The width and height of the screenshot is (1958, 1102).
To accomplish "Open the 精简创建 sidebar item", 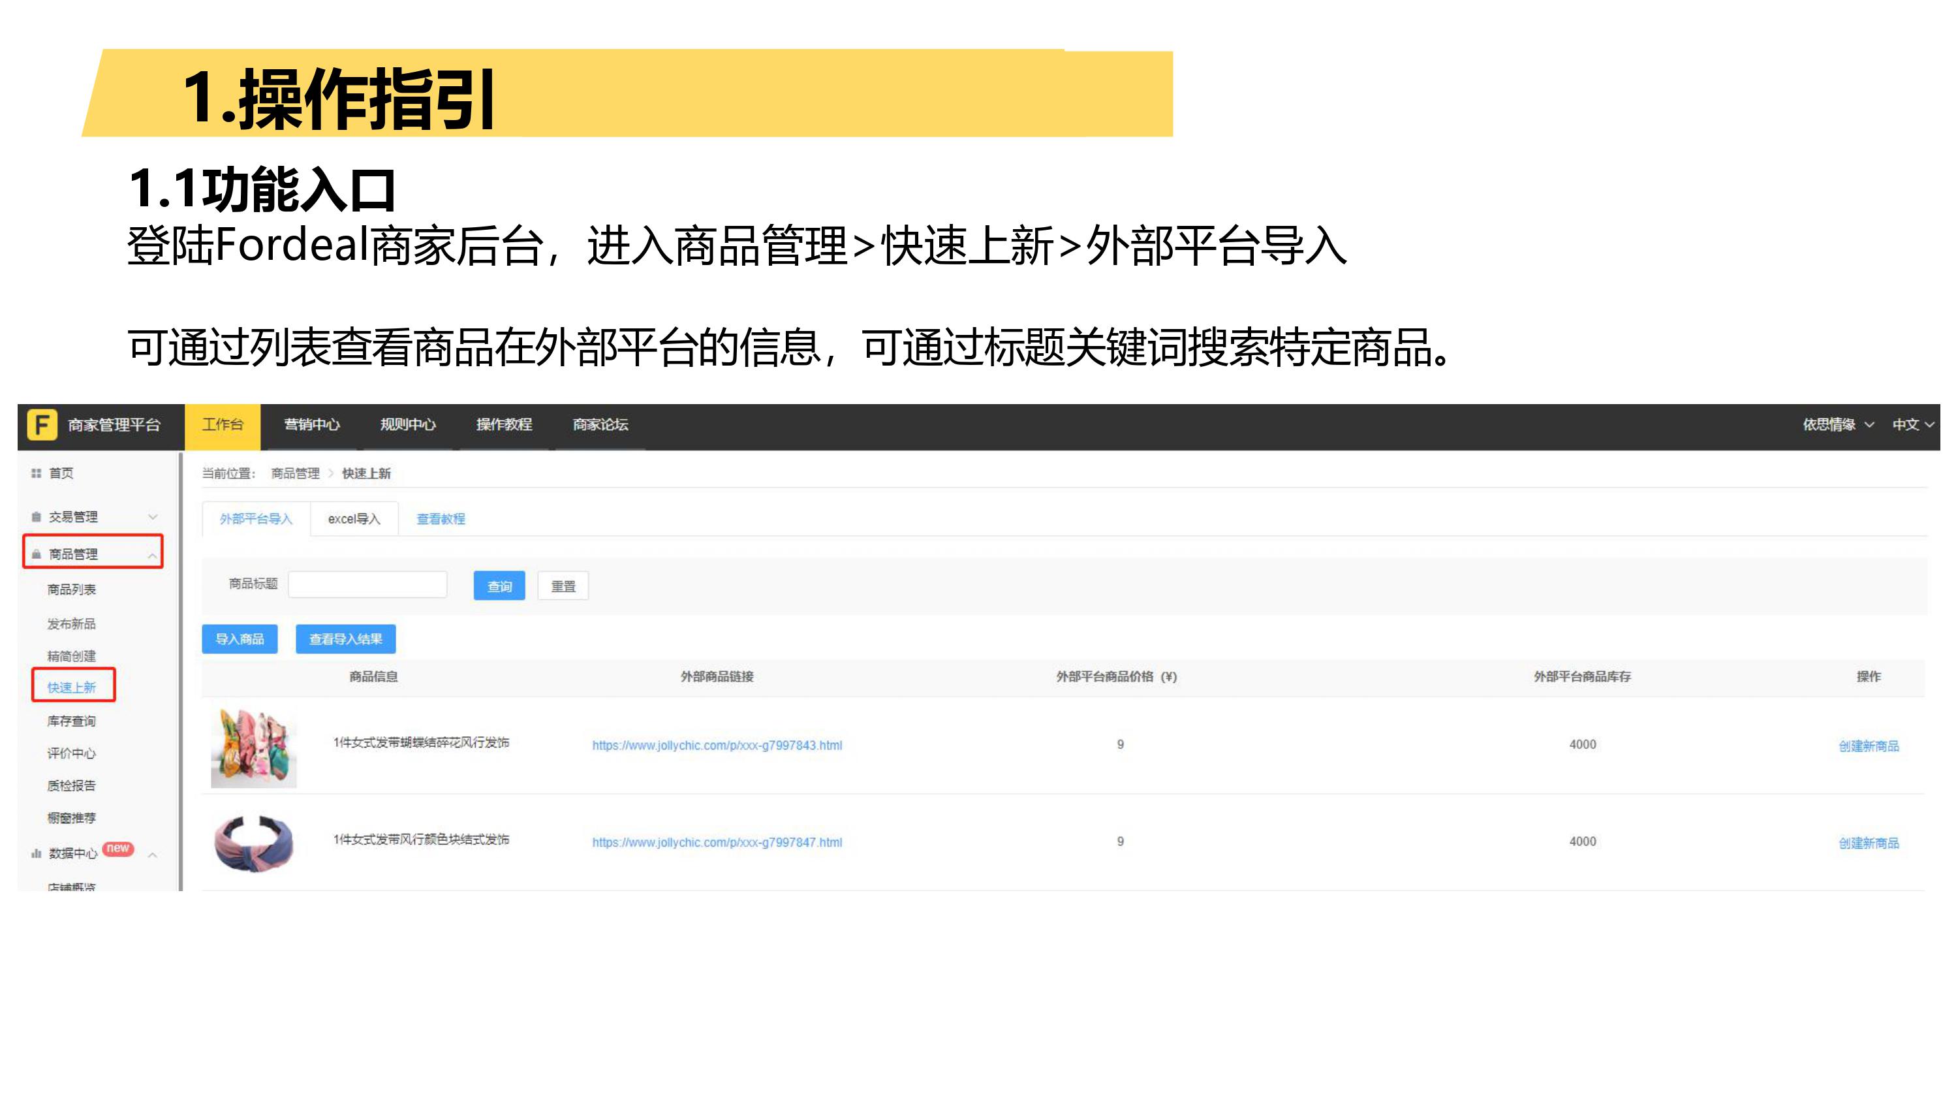I will click(71, 655).
